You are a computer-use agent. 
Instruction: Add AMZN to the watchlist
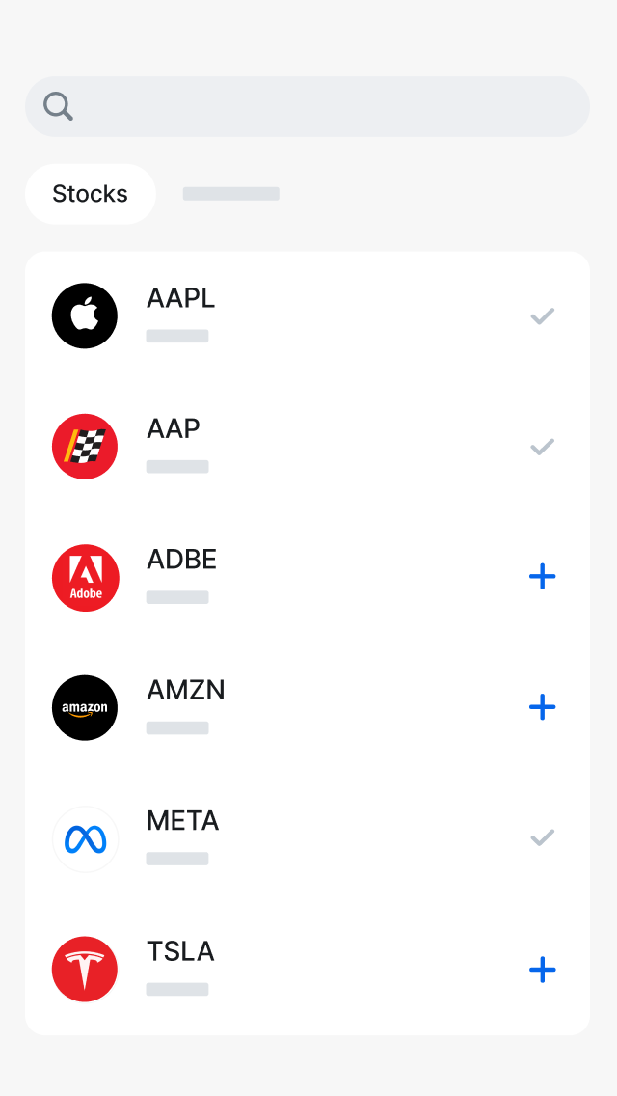(x=543, y=707)
